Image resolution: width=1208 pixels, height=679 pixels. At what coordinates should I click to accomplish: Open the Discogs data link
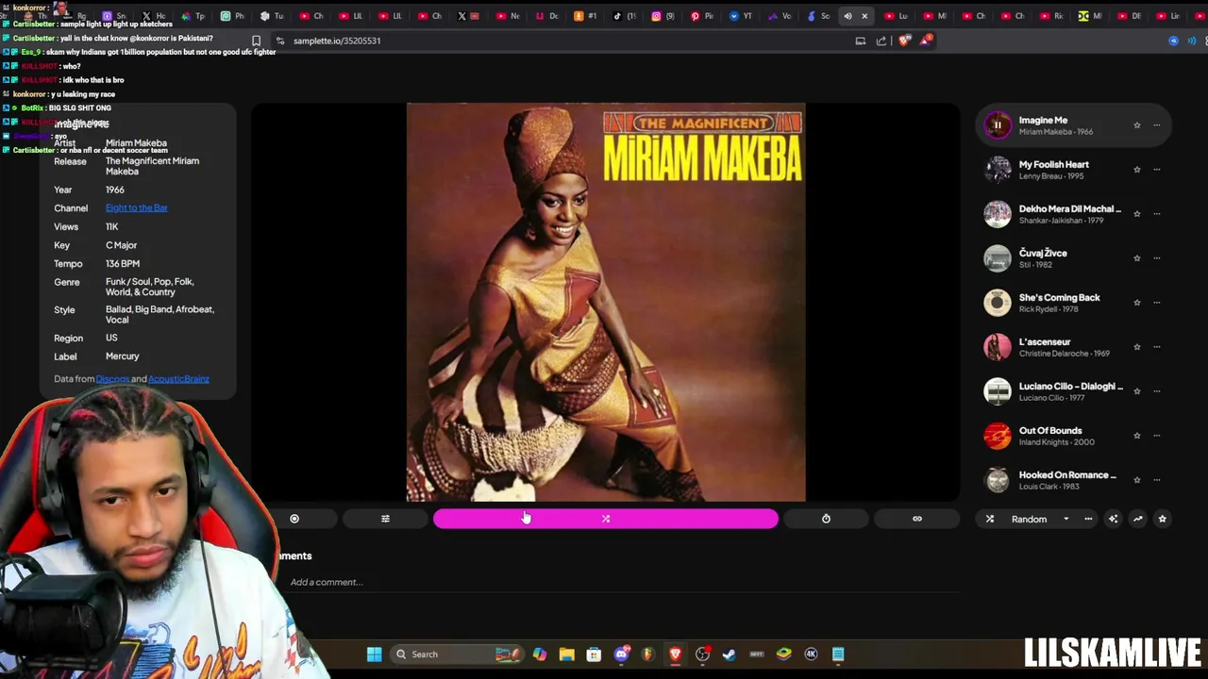click(x=112, y=379)
